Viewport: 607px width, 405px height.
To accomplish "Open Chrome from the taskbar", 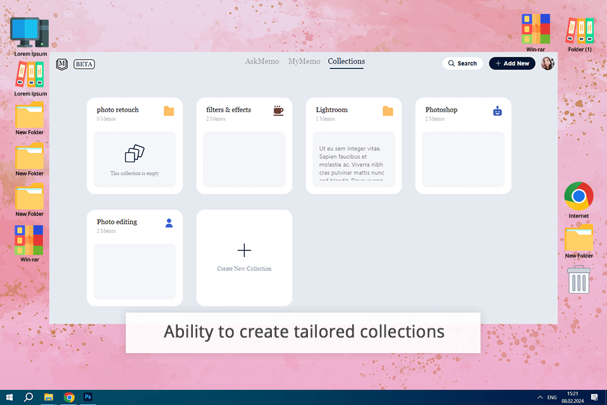I will (x=69, y=397).
